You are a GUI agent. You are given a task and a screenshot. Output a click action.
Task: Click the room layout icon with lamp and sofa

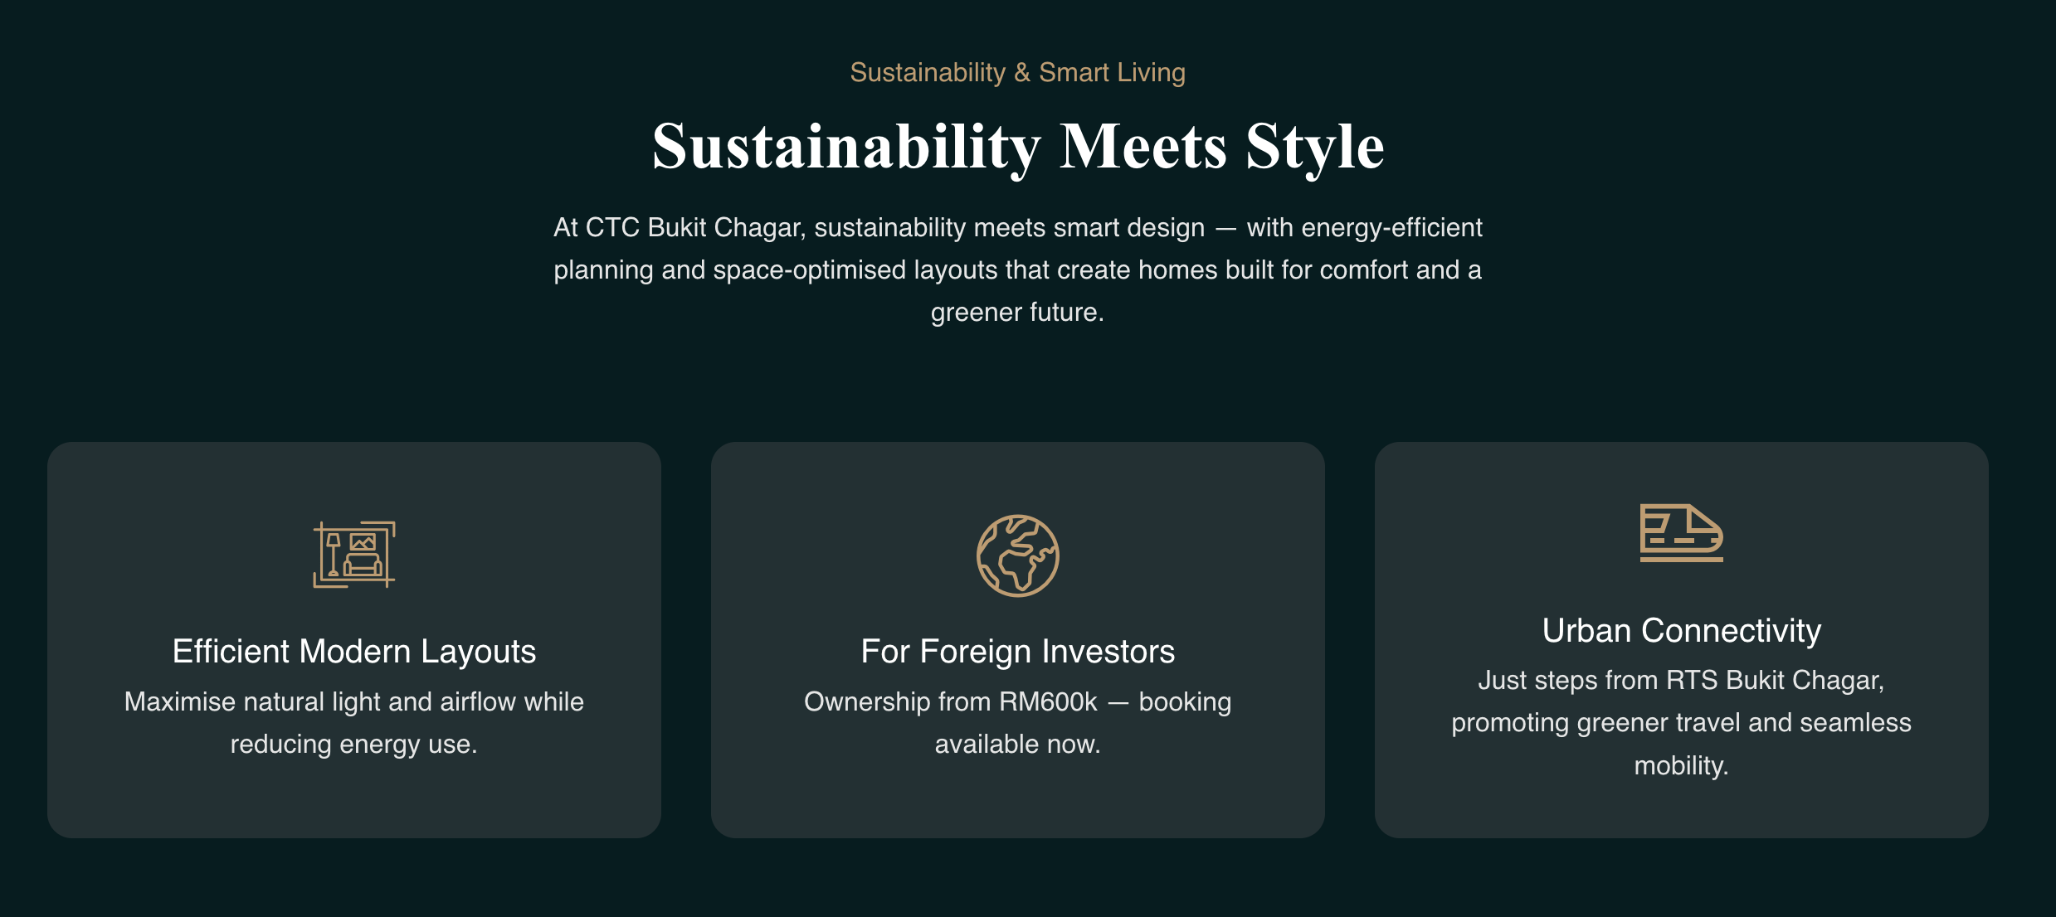click(x=354, y=555)
